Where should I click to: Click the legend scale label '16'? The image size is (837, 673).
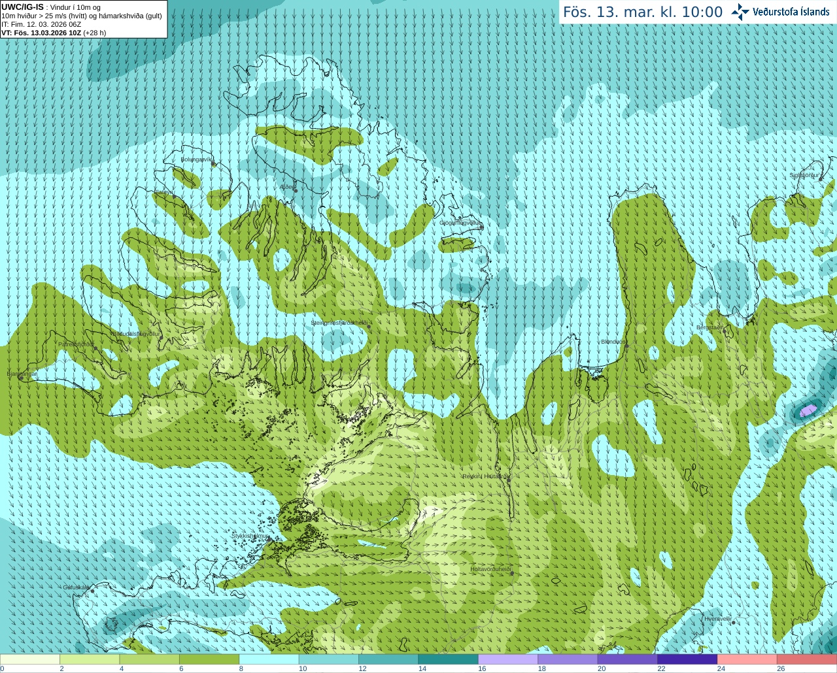click(482, 668)
